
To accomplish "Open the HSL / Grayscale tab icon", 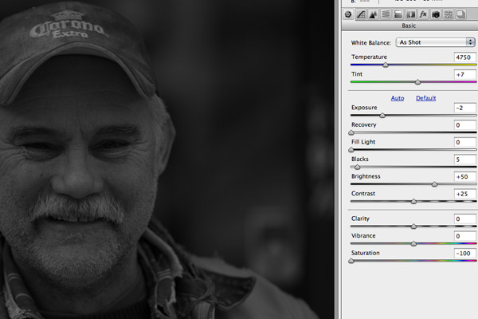I will pos(386,14).
